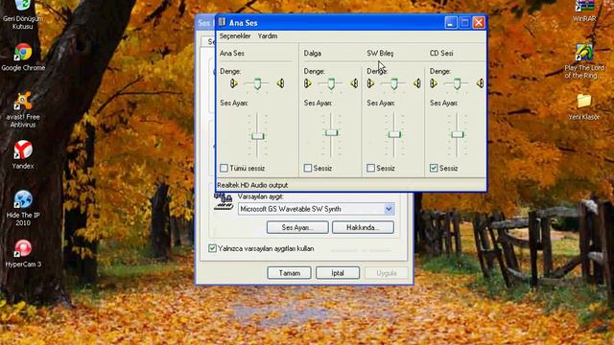
Task: Click left speaker icon under Ana Ses Denge
Action: [x=234, y=83]
